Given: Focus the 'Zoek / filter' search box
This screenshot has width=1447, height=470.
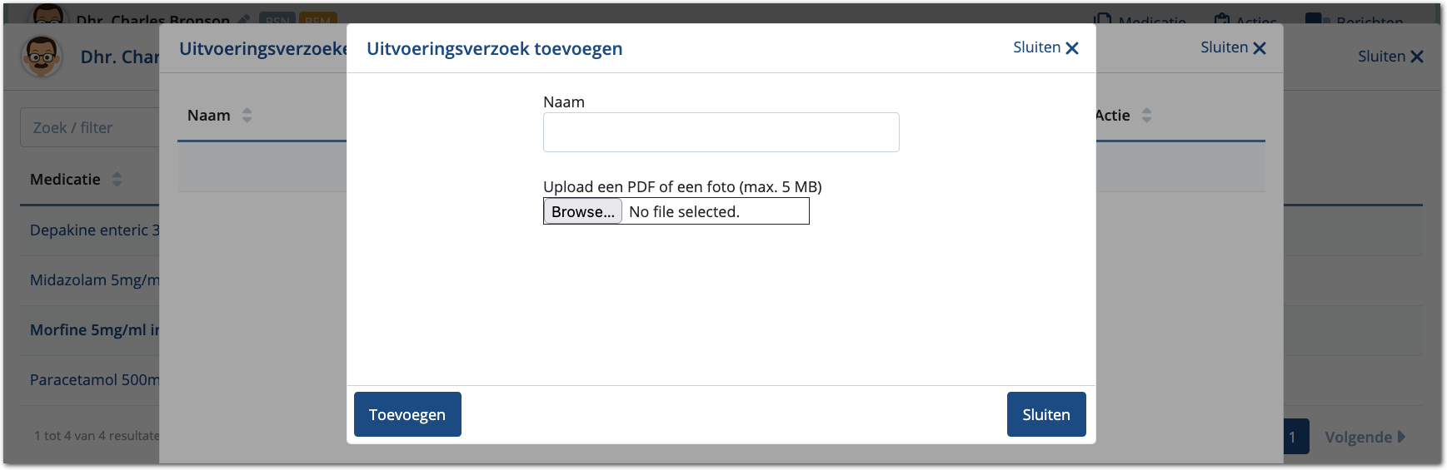Looking at the screenshot, I should coord(89,127).
